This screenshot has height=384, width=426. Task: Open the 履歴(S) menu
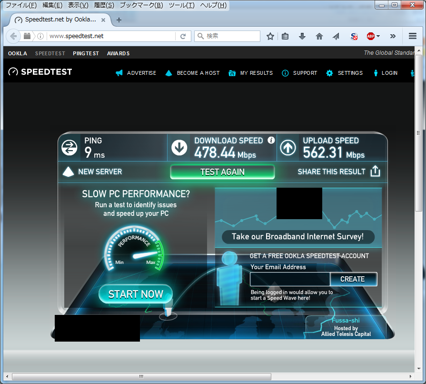point(104,5)
